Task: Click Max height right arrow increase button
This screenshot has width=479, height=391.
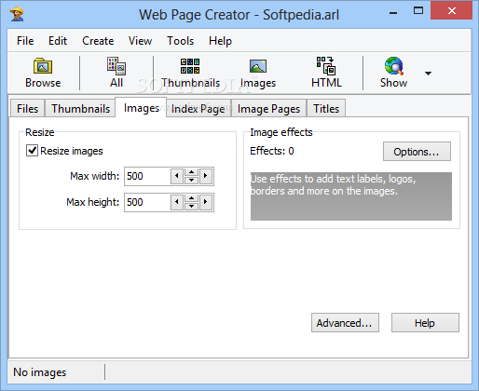Action: [x=206, y=202]
